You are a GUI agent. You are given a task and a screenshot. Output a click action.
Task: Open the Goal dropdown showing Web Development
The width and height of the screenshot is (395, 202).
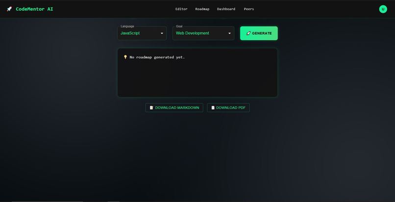click(203, 33)
